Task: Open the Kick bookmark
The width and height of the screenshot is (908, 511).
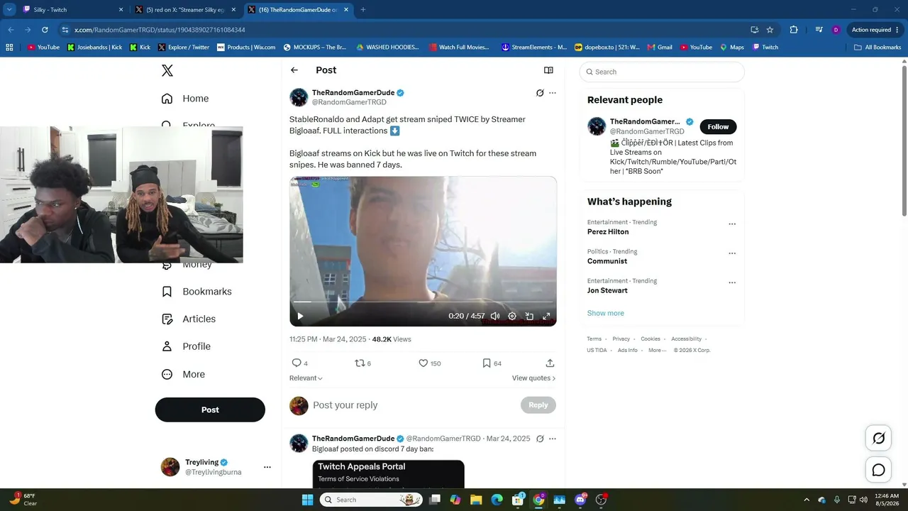Action: [x=140, y=48]
